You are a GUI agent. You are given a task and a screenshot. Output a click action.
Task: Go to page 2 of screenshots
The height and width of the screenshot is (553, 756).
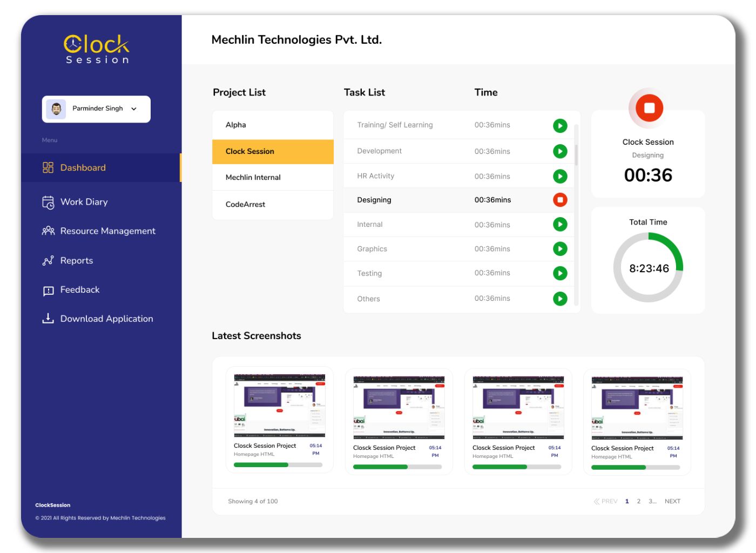coord(638,501)
